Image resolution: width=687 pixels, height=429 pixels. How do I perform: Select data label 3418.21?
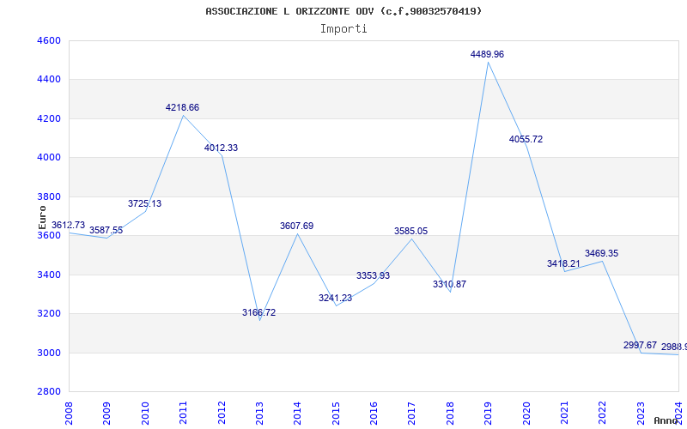563,264
